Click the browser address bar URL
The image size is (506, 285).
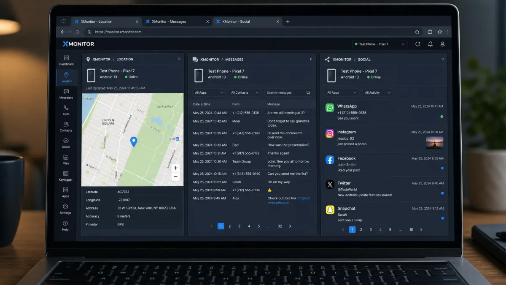[118, 32]
